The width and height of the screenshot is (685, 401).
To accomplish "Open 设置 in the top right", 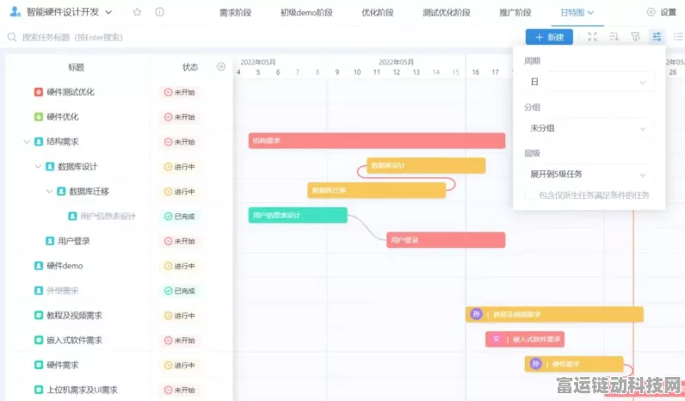I will (x=668, y=12).
